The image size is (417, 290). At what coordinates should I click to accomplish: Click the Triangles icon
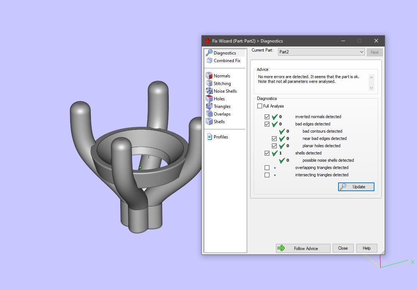click(x=209, y=106)
